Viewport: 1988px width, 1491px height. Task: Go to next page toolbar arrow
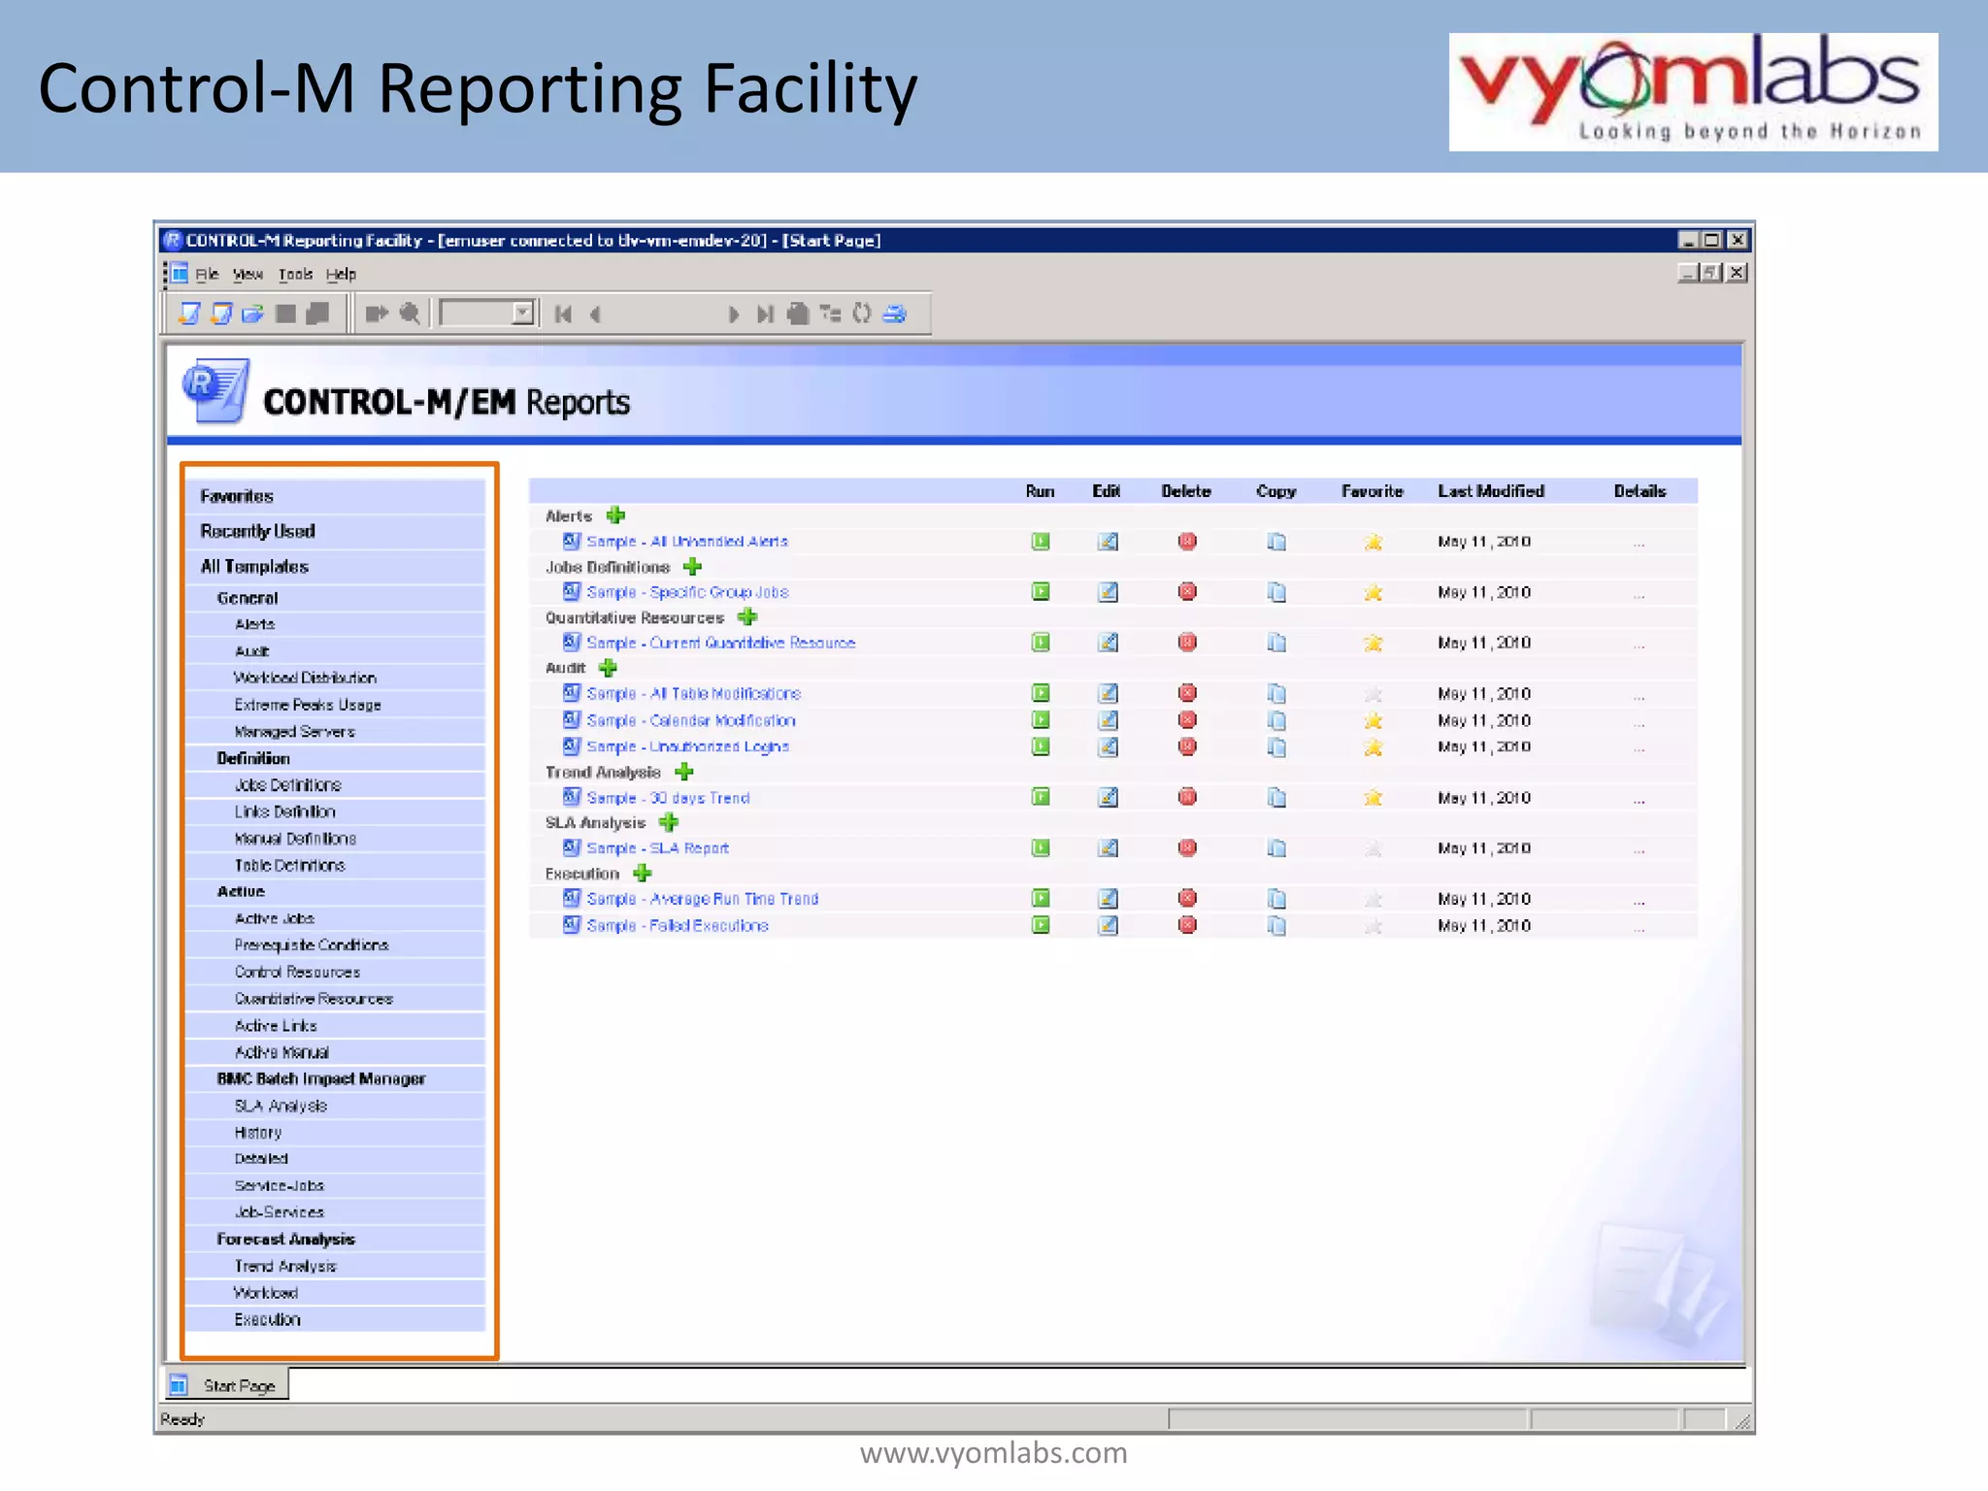point(734,314)
